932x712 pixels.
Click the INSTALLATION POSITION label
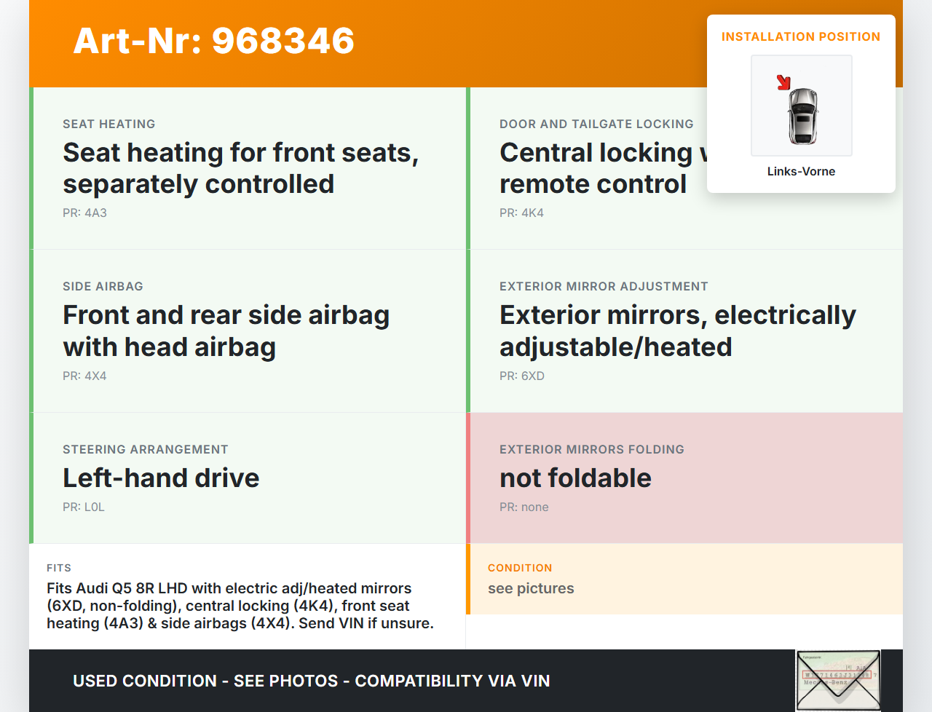(801, 37)
